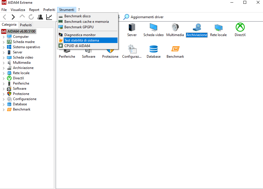Viewport: 263px width, 189px height.
Task: Expand the Server tree node
Action: coord(3,52)
